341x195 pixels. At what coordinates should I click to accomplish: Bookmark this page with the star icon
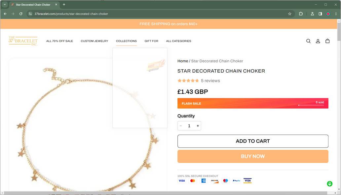tap(290, 14)
